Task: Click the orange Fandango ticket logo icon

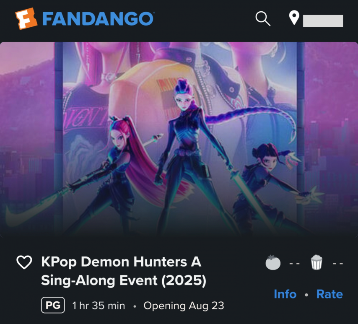Action: point(26,19)
